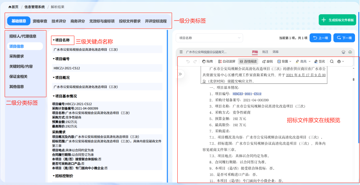Click the 首页 home icon in breadcrumb

(x=10, y=7)
